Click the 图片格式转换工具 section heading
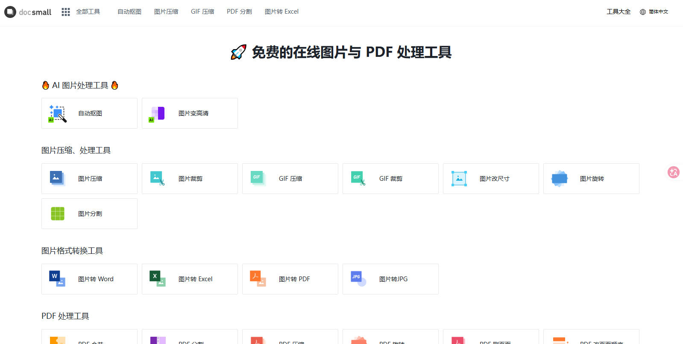 tap(72, 251)
